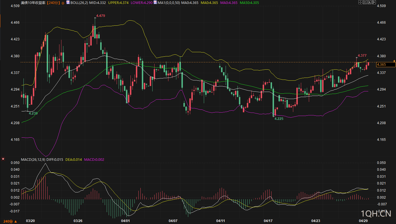Click the 4.365 current price tag
The image size is (396, 224).
point(385,65)
